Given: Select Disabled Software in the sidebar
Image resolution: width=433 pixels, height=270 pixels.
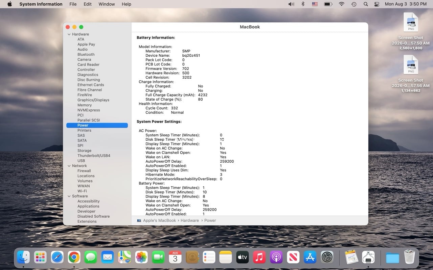Looking at the screenshot, I should coord(93,216).
